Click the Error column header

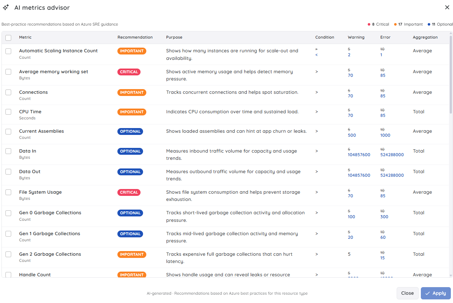tap(385, 37)
